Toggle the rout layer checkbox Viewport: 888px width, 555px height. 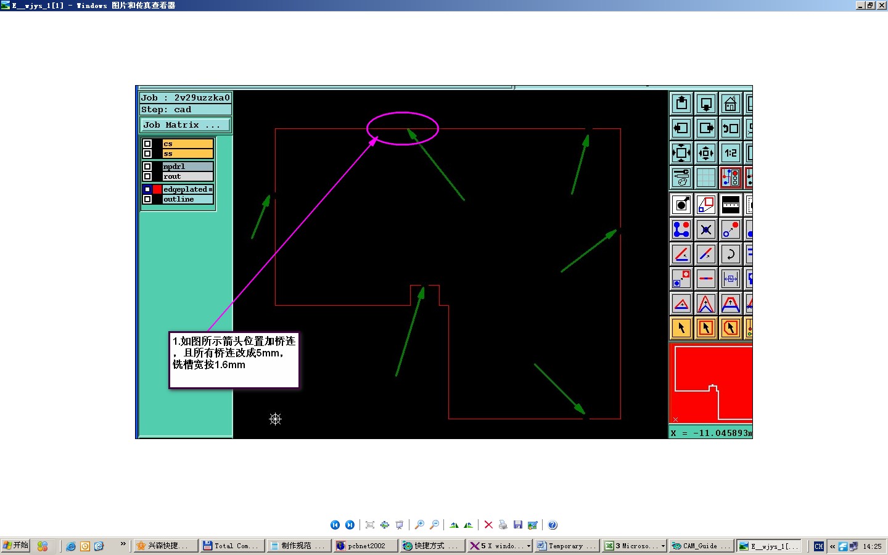tap(147, 176)
